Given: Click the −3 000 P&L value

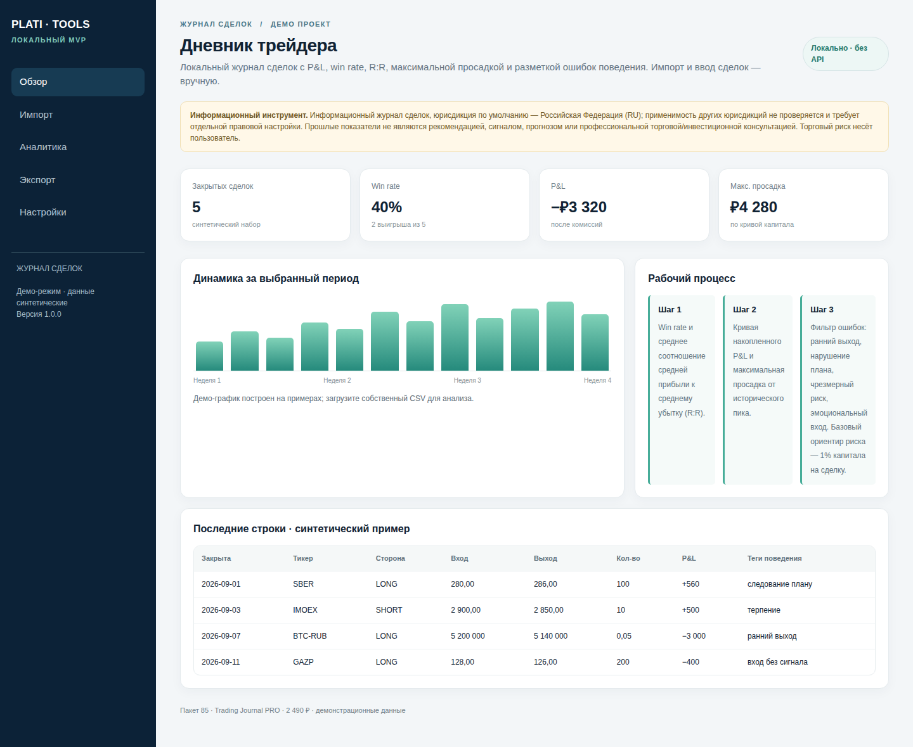Looking at the screenshot, I should click(694, 636).
